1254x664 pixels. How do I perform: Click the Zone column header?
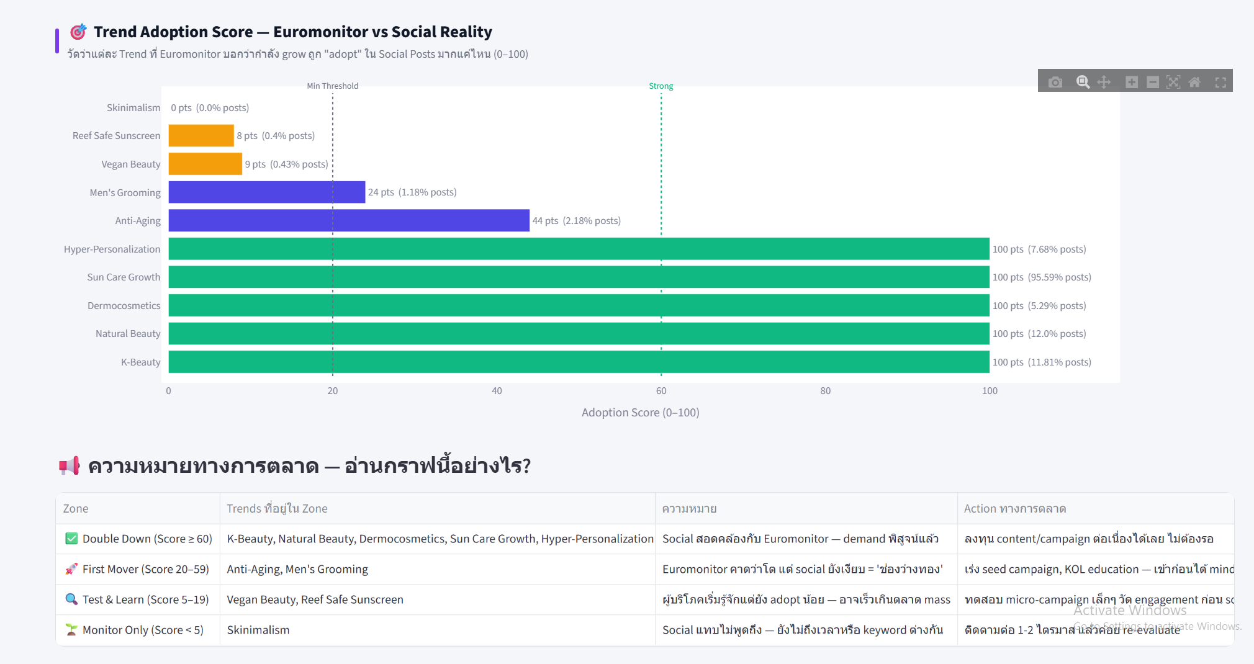(x=76, y=508)
